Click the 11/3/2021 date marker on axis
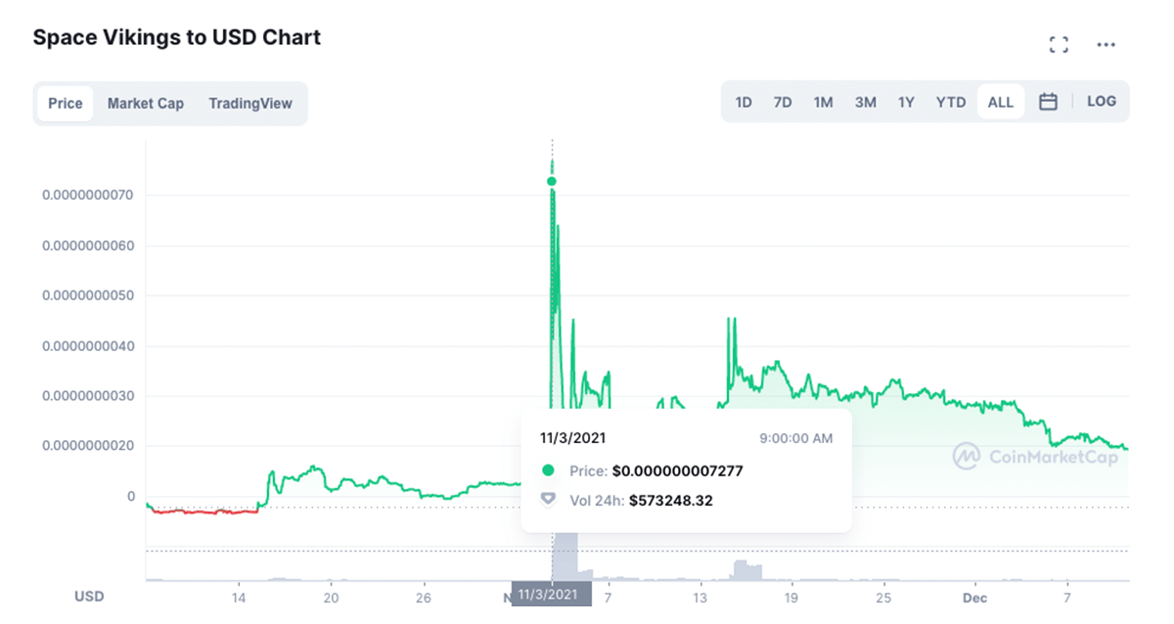 tap(552, 595)
